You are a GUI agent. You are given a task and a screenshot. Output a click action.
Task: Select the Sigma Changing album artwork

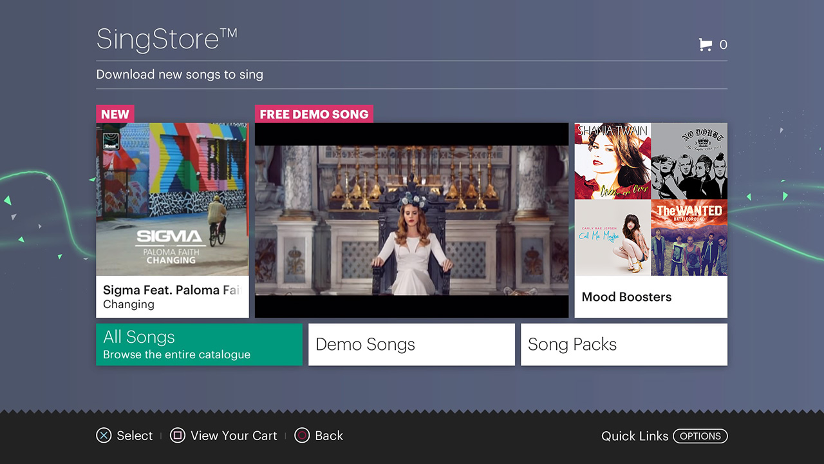pos(172,200)
